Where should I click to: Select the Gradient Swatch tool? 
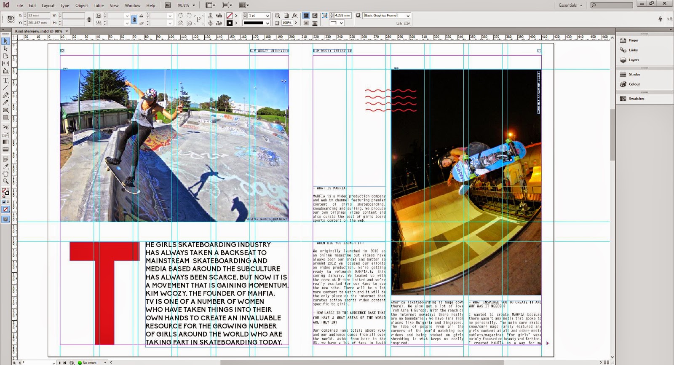click(6, 142)
